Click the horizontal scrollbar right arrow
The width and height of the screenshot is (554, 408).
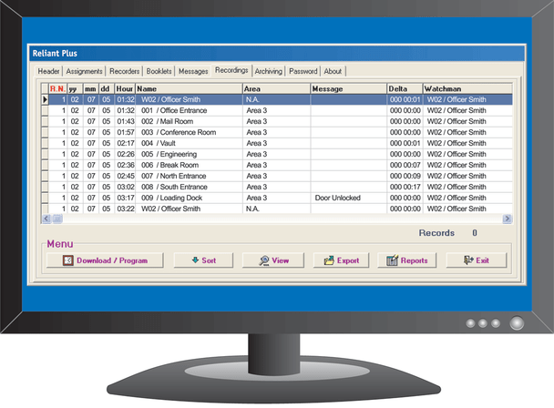508,219
